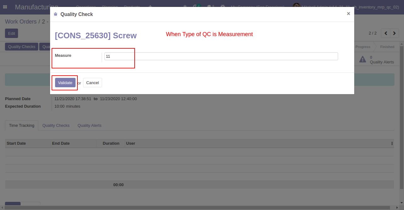Switch to the Quality Alerts tab
This screenshot has height=210, width=404.
tap(89, 125)
